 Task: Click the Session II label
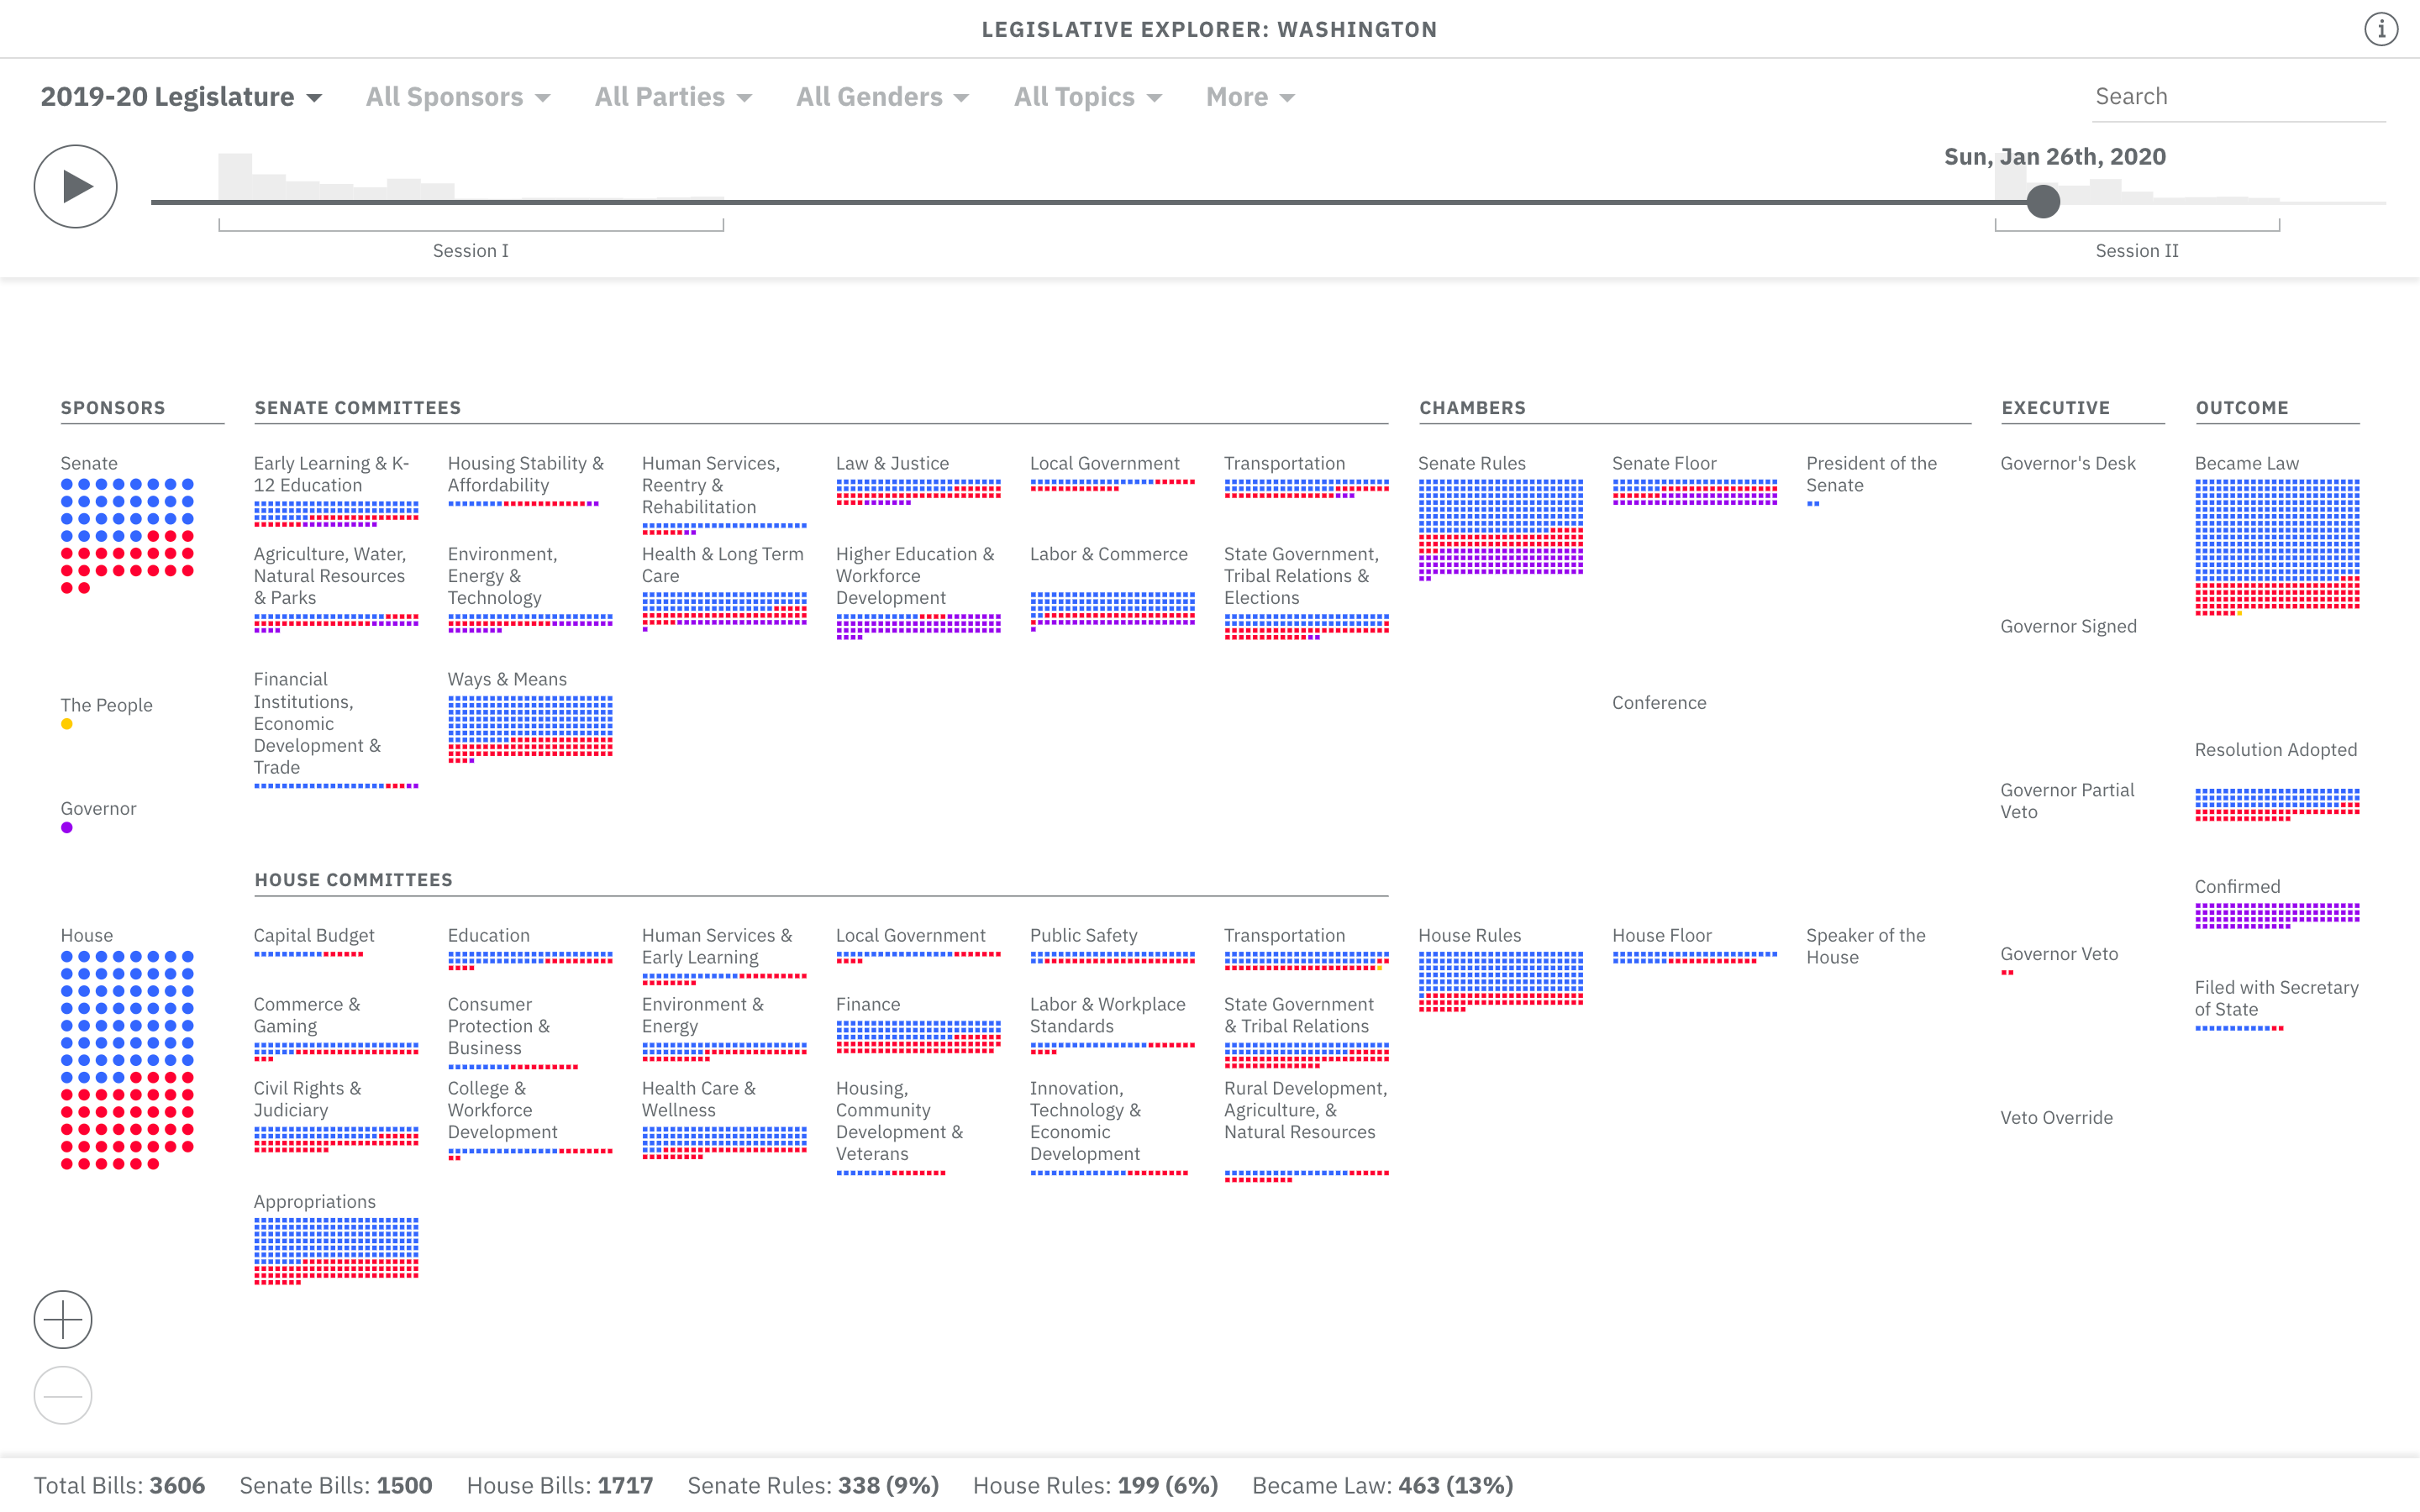pyautogui.click(x=2137, y=251)
